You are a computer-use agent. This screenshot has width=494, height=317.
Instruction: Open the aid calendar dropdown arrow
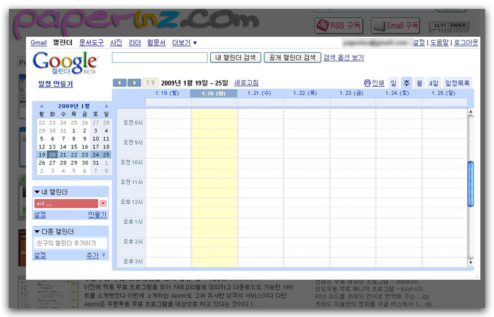(x=103, y=203)
